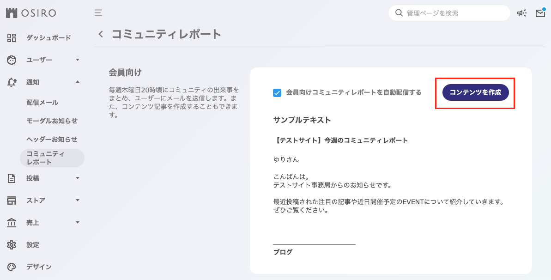
Task: Click the ユーザー users icon
Action: click(12, 60)
